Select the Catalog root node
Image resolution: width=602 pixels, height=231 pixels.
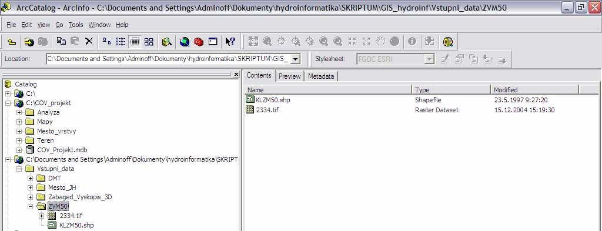pyautogui.click(x=26, y=84)
